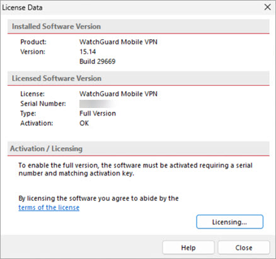Image resolution: width=276 pixels, height=259 pixels.
Task: Click the Activation status OK
Action: click(84, 123)
